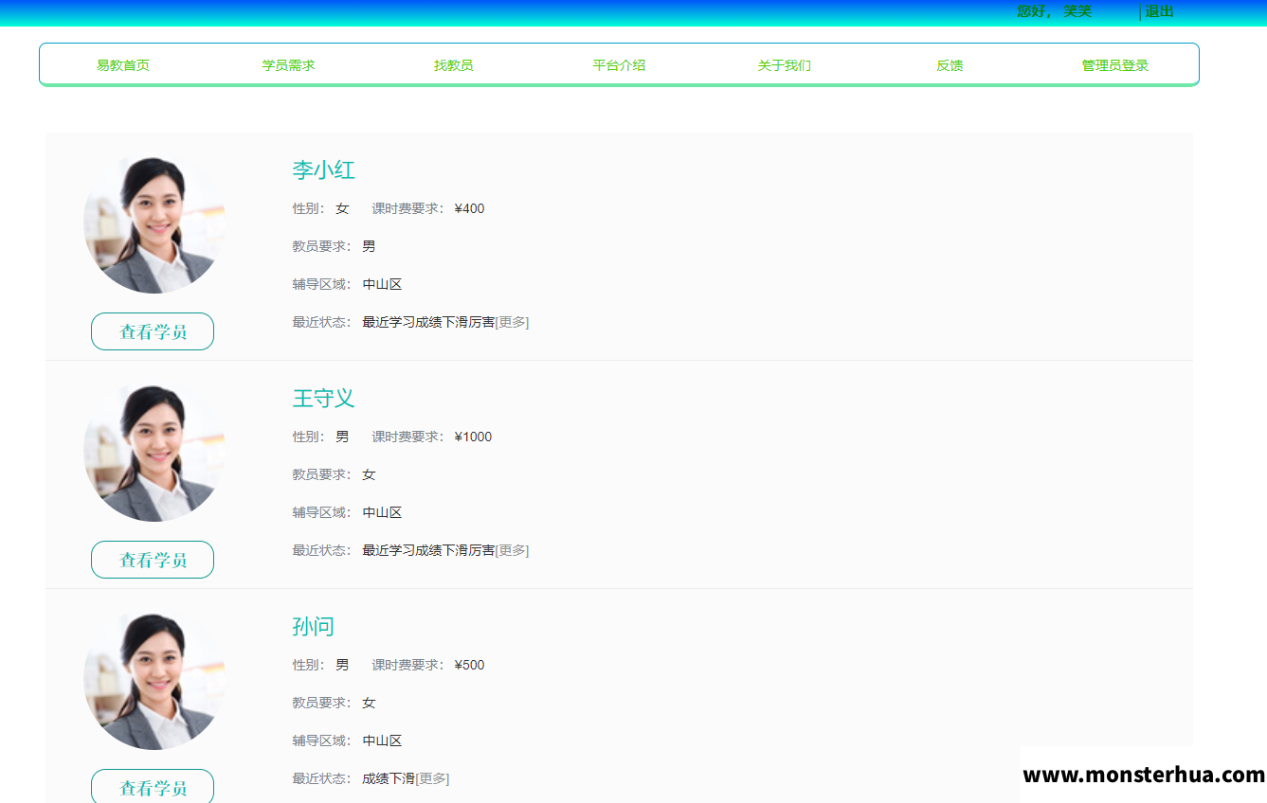The height and width of the screenshot is (803, 1267).
Task: Select the ¥400 fee value
Action: click(x=469, y=208)
